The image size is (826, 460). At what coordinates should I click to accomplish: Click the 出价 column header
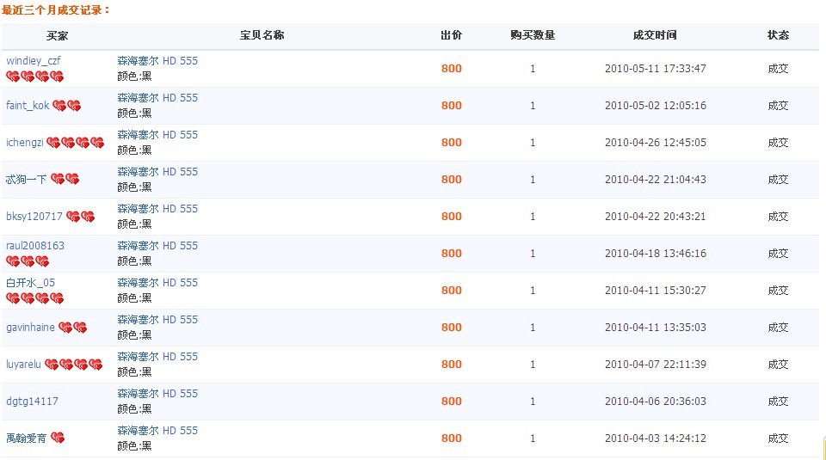pyautogui.click(x=452, y=35)
